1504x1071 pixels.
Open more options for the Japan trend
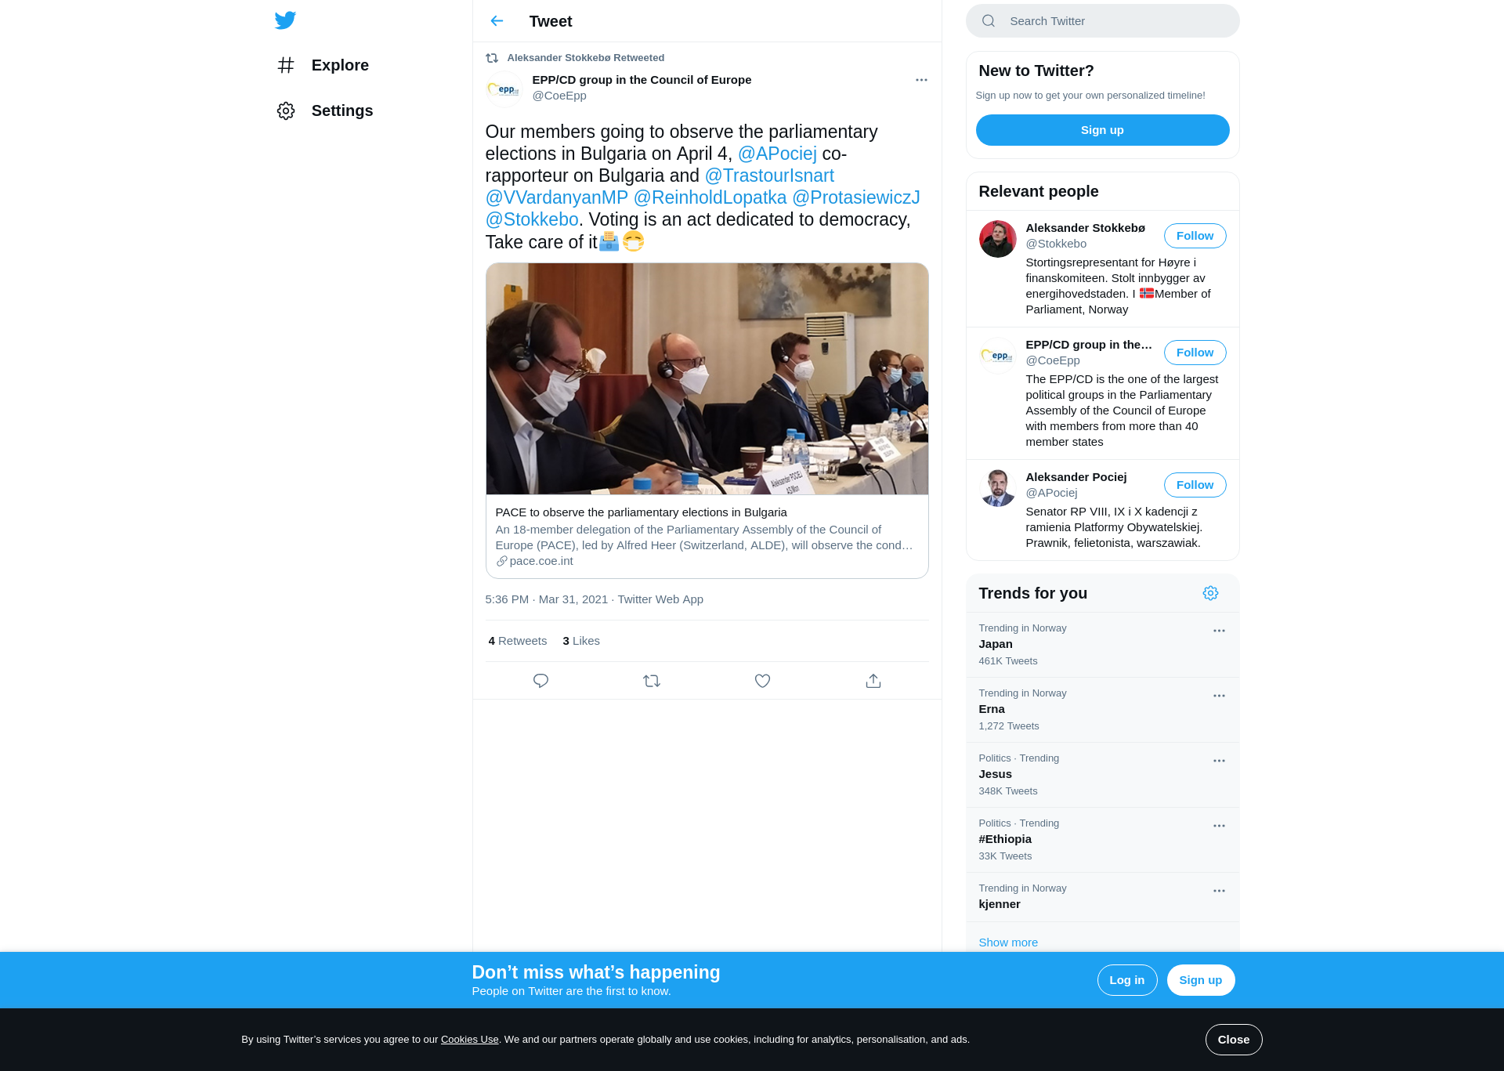(x=1219, y=631)
